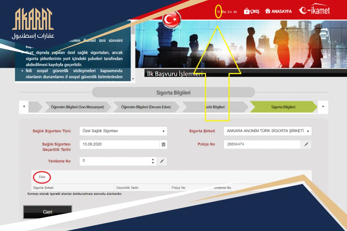Image resolution: width=347 pixels, height=231 pixels.
Task: Click the pencil icon next to Poliçe No
Action: click(x=306, y=144)
